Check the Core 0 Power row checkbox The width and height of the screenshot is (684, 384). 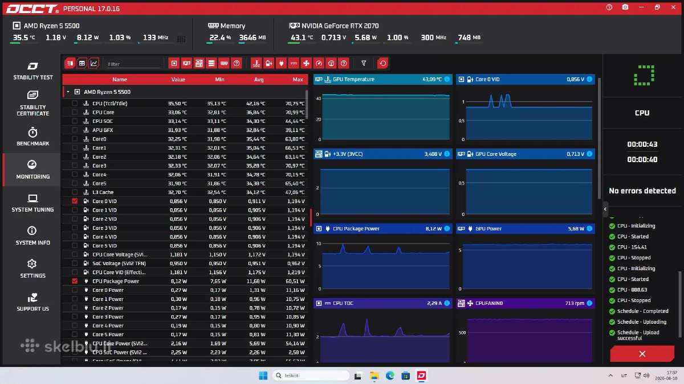[75, 290]
